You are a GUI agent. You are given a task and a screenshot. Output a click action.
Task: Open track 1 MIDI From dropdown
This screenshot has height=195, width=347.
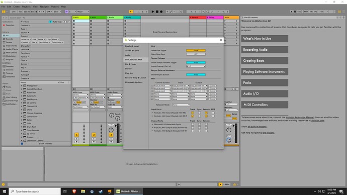(x=81, y=95)
